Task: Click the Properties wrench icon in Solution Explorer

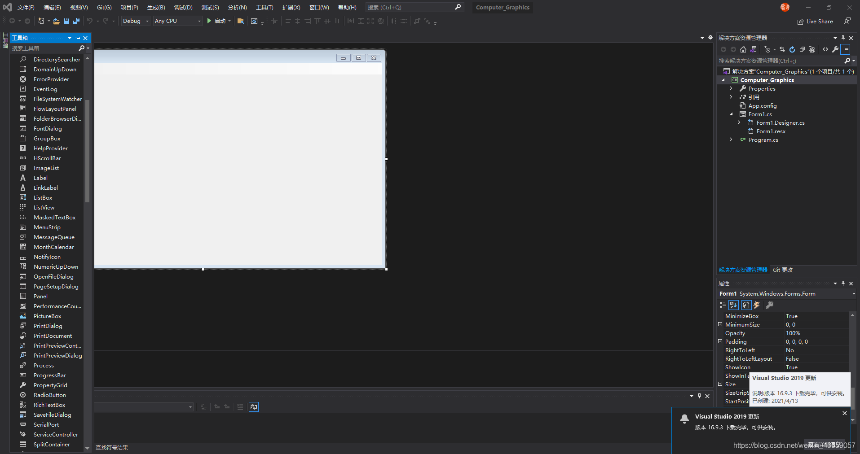Action: point(835,49)
